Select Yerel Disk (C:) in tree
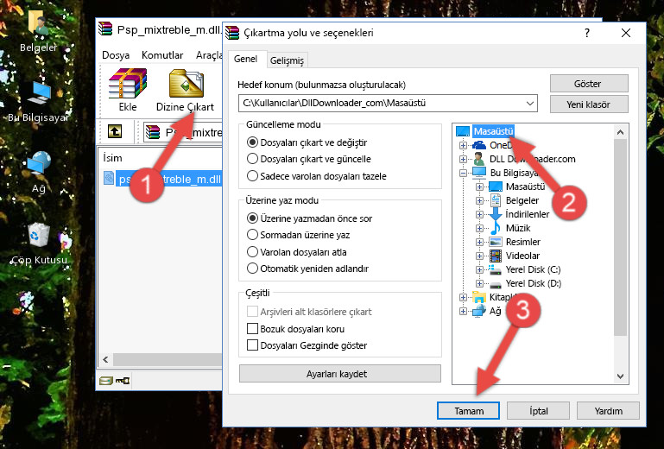This screenshot has height=449, width=664. point(533,269)
